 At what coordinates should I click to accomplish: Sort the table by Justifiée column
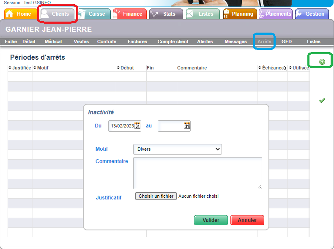point(20,68)
